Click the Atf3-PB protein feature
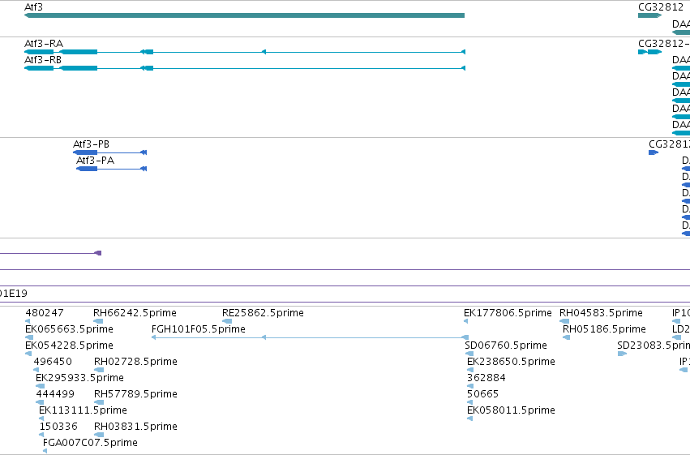 (109, 152)
